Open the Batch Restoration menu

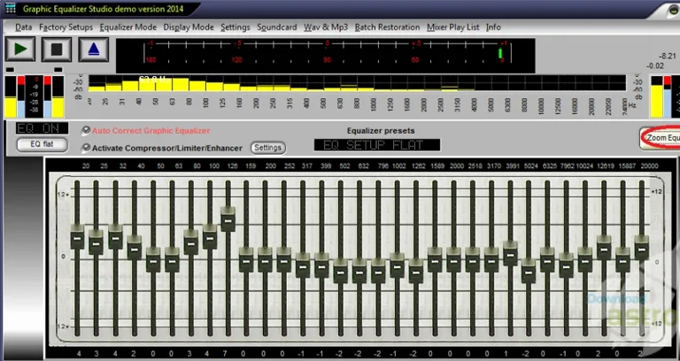[x=387, y=27]
